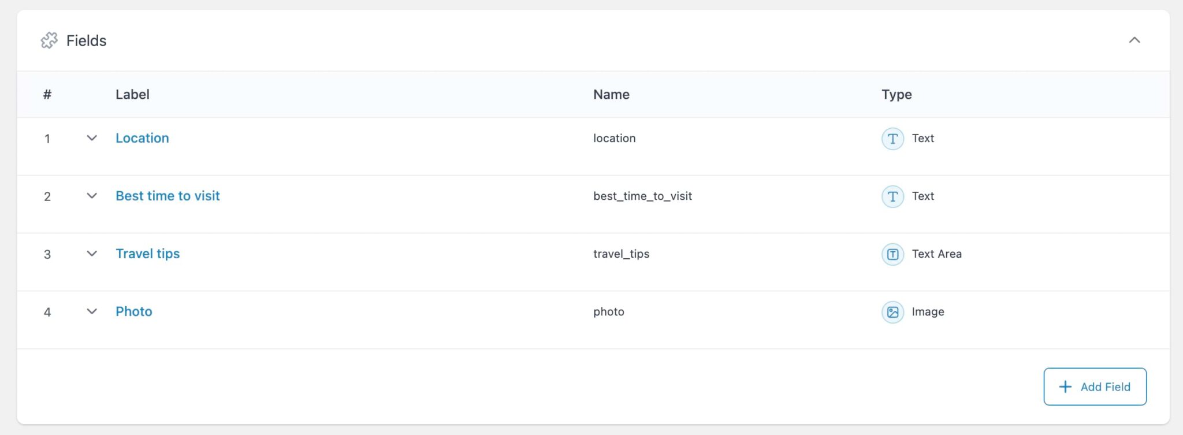Open the Location field by its label
Screen dimensions: 1183x435
[x=142, y=138]
